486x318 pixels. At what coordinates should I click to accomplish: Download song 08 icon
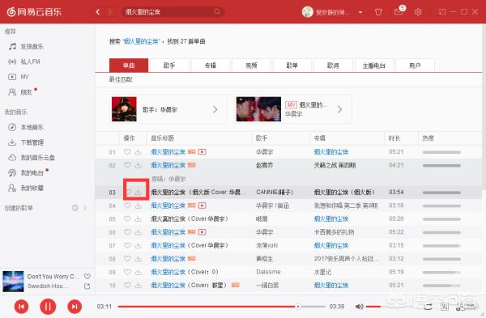coord(138,259)
